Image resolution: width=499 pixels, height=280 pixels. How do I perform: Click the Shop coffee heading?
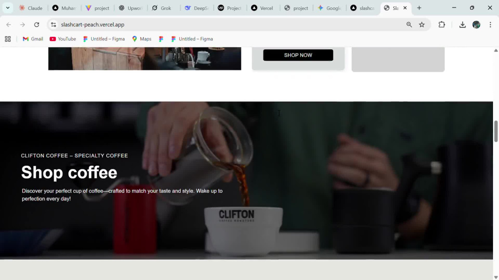click(x=69, y=173)
